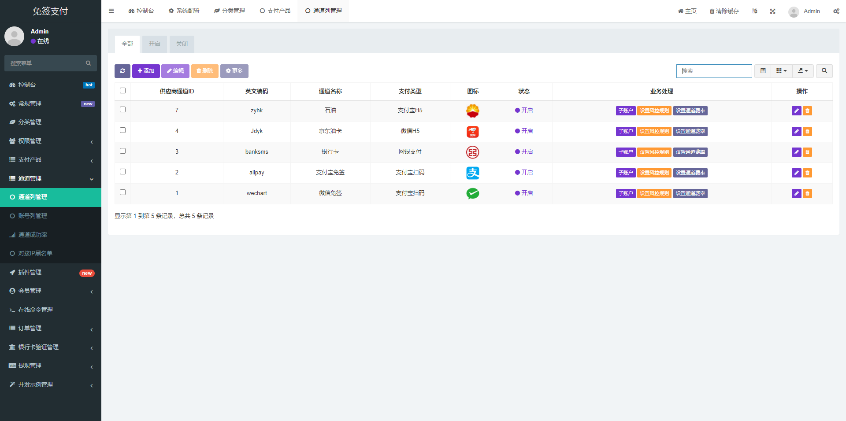
Task: Delete the wechart row with trash icon
Action: (x=807, y=193)
